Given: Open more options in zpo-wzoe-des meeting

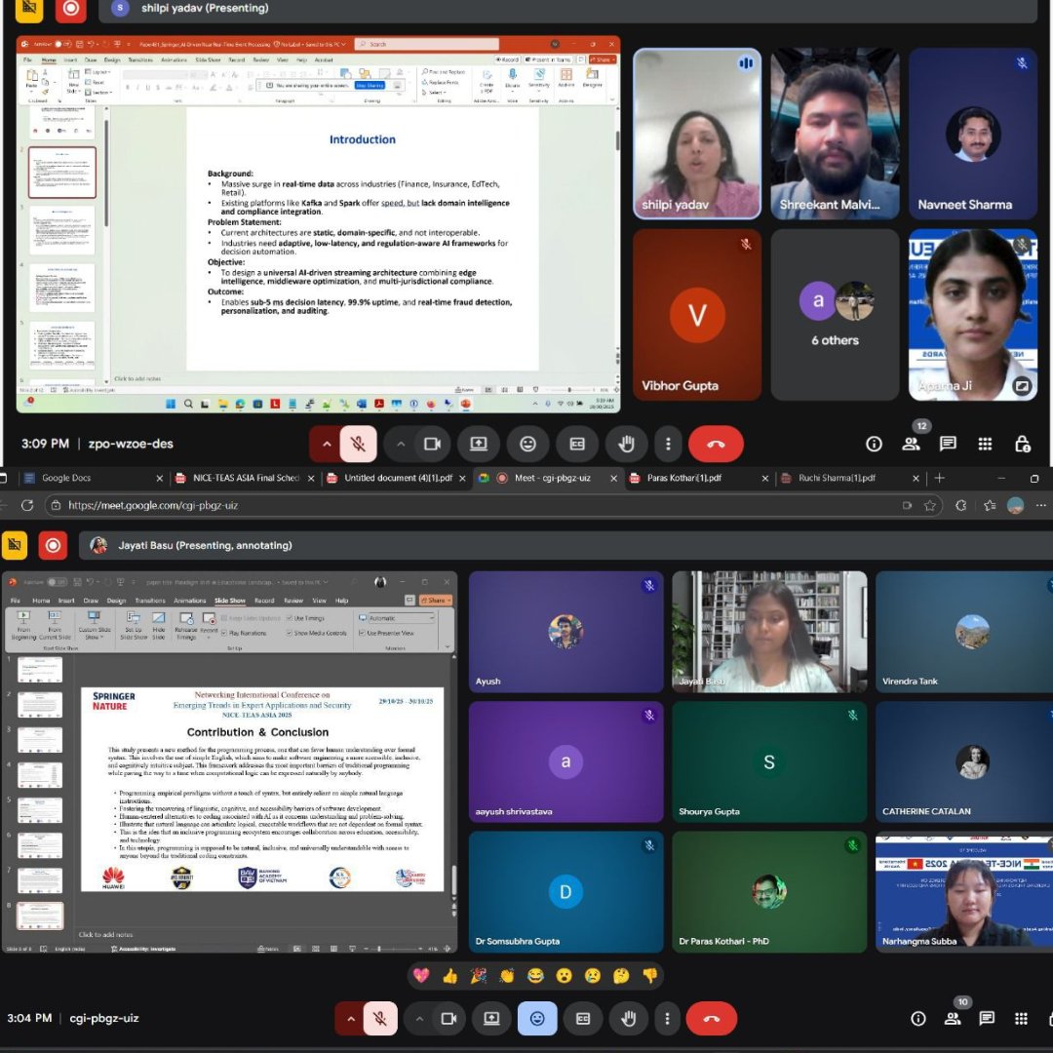Looking at the screenshot, I should coord(668,444).
